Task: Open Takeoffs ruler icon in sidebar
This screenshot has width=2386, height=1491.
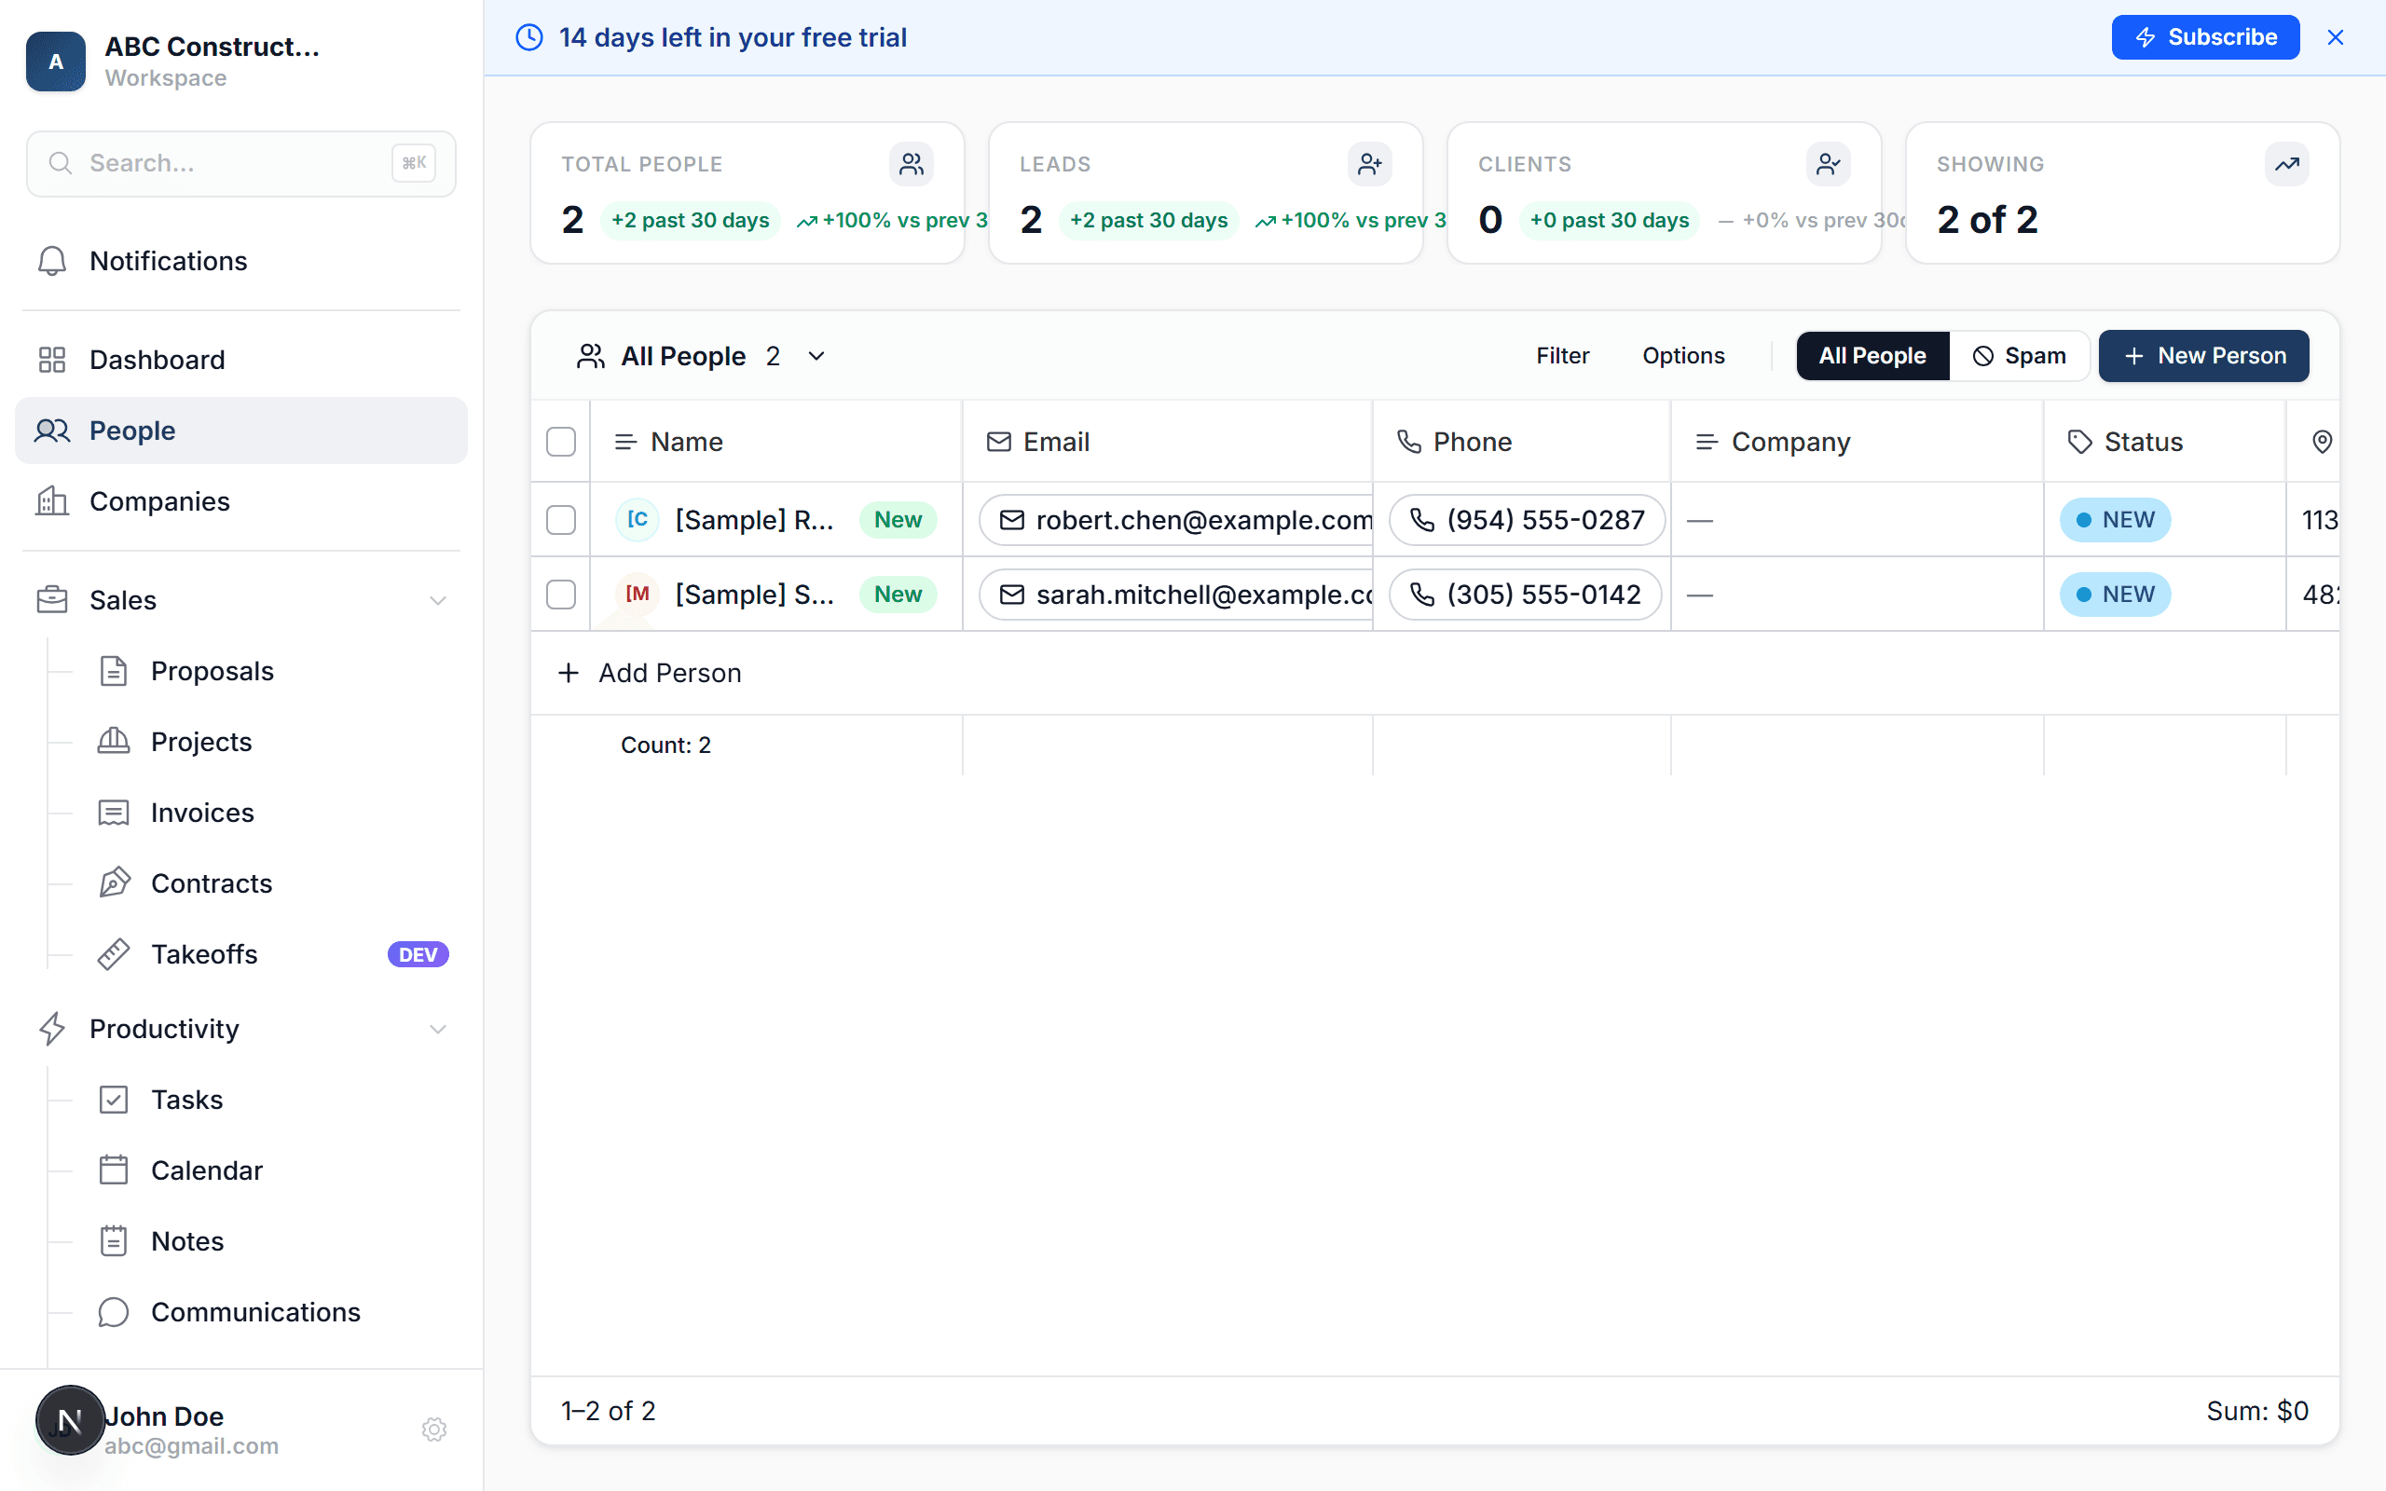Action: (x=114, y=954)
